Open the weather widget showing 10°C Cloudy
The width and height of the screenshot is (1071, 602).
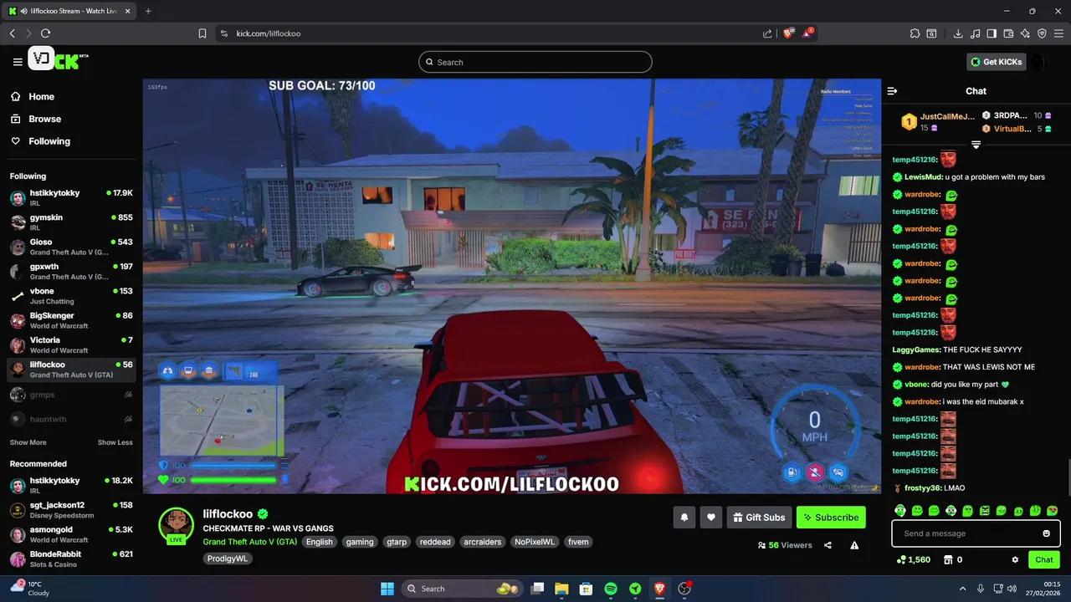(x=32, y=589)
